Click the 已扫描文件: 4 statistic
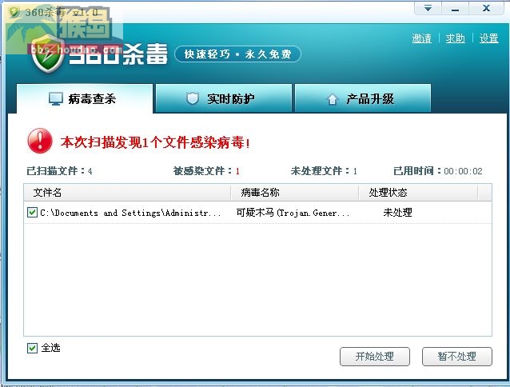The width and height of the screenshot is (510, 387). point(59,171)
